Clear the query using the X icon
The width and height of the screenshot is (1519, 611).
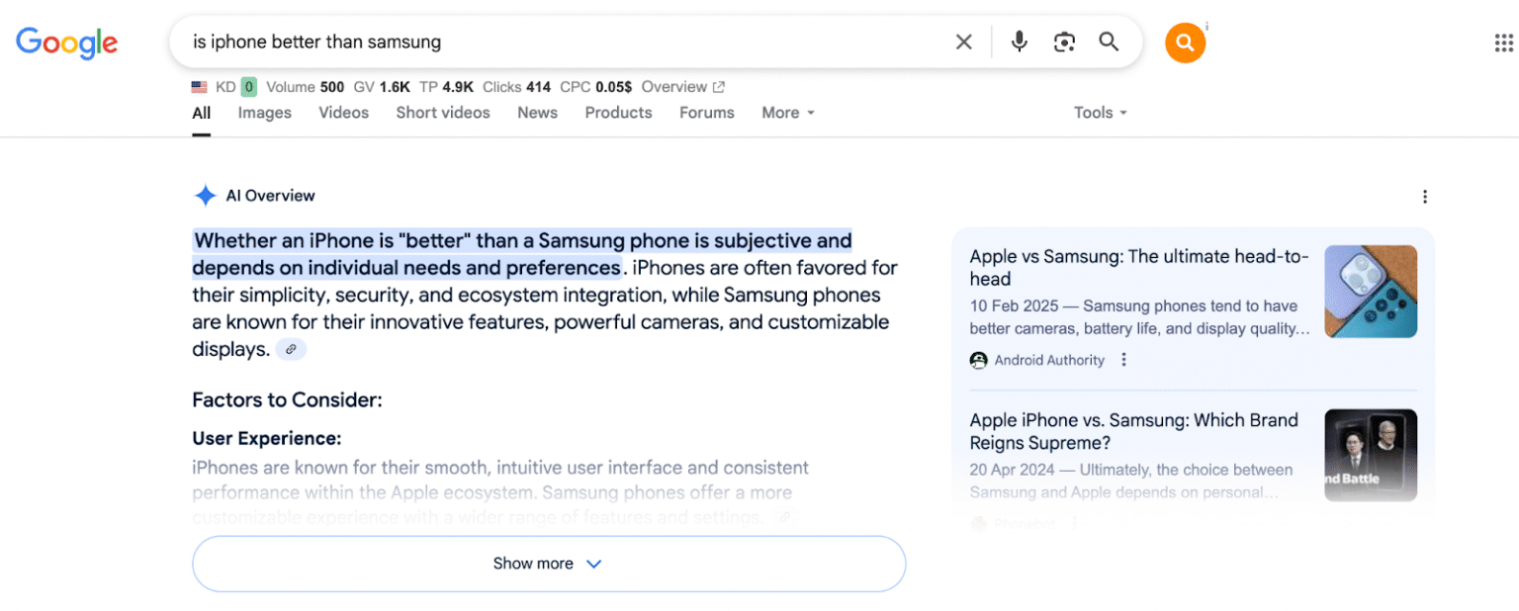point(963,42)
